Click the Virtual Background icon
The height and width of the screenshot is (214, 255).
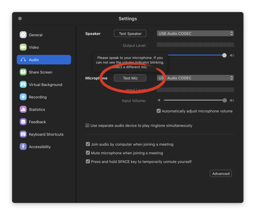[23, 85]
